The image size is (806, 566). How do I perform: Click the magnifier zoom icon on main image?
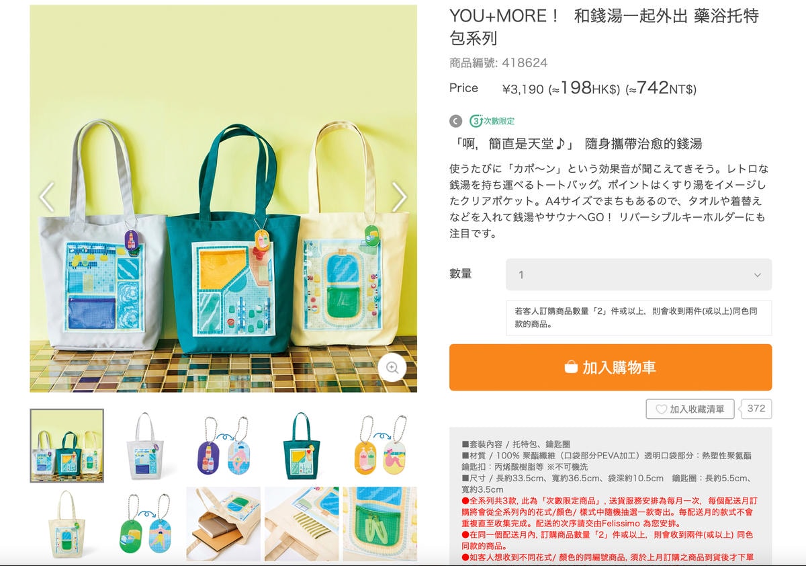click(x=392, y=368)
